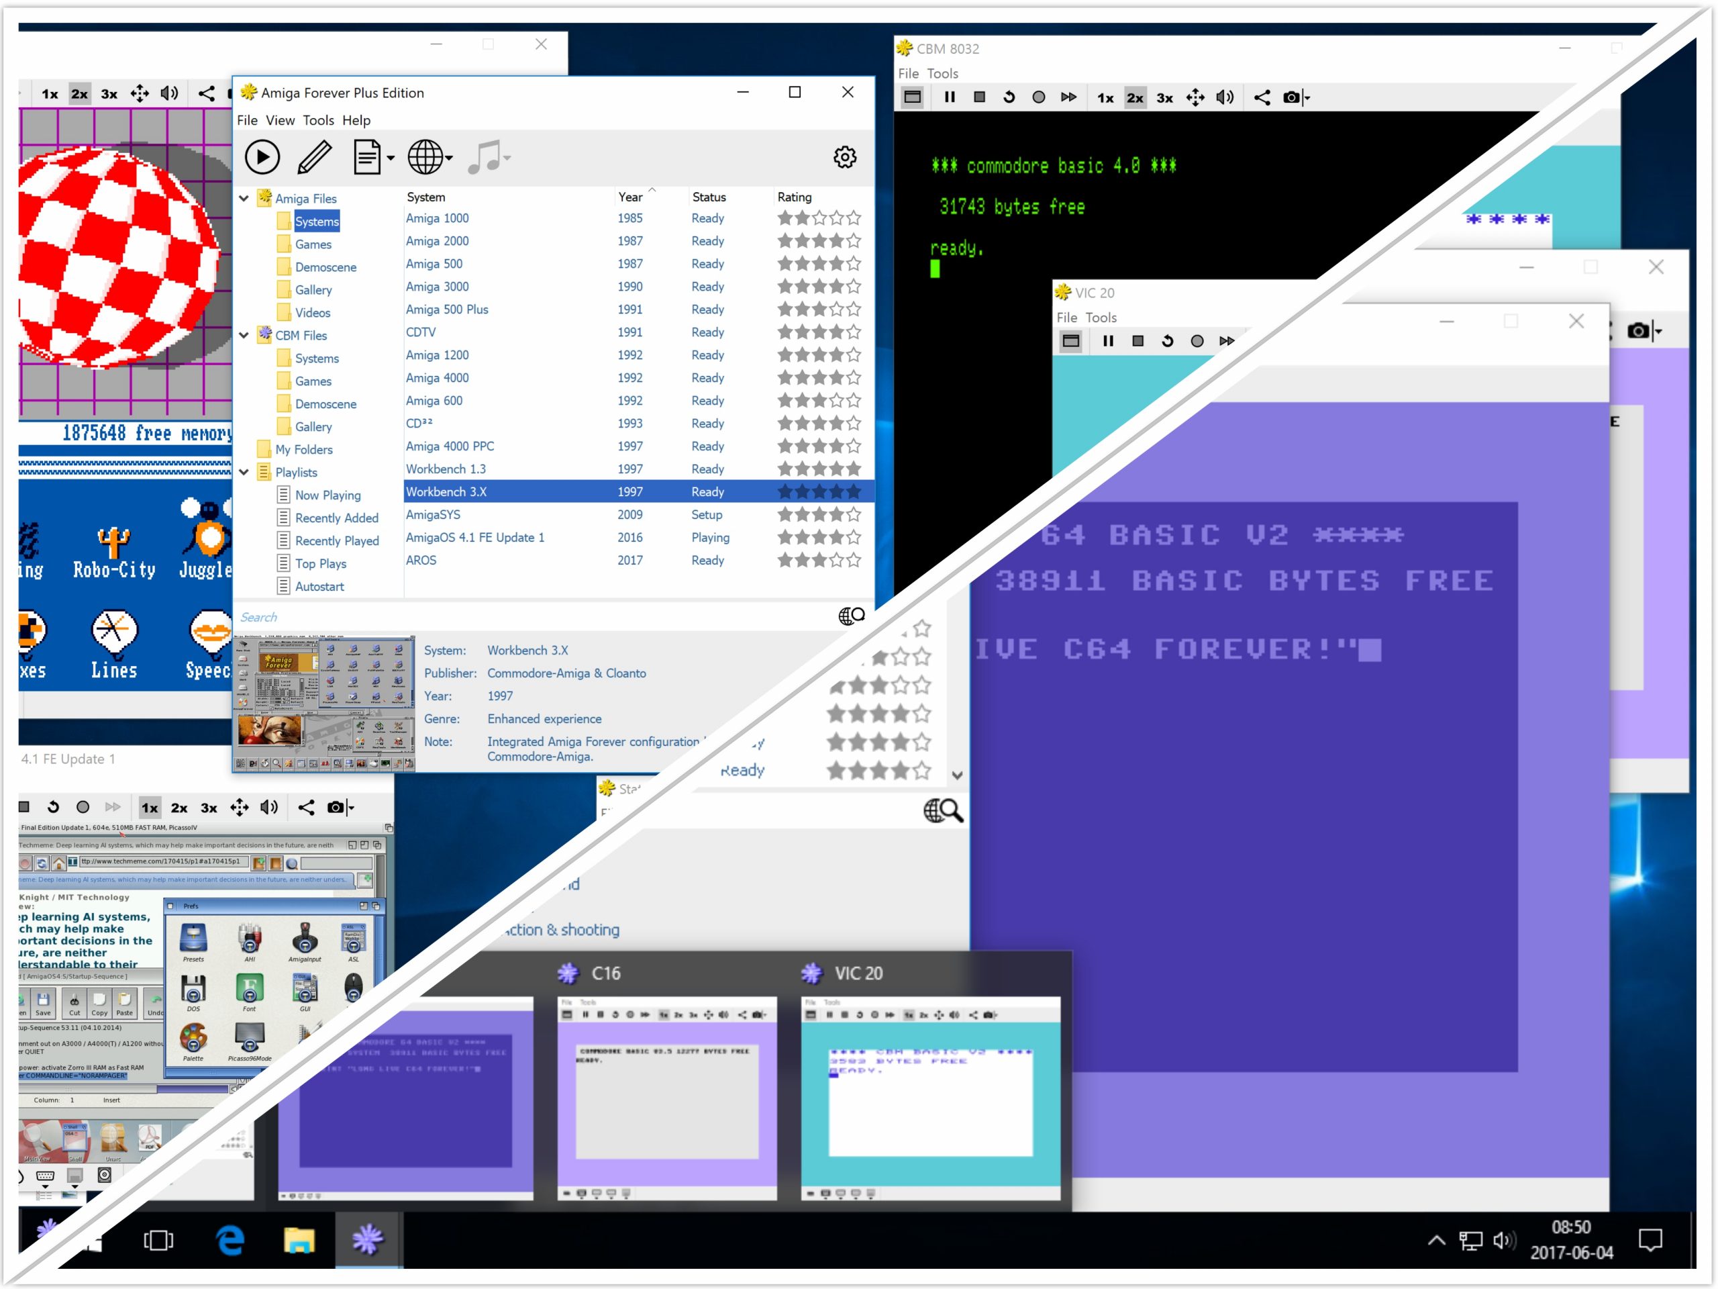Collapse the Amiga Files tree node
Screen dimensions: 1718x1289
(244, 198)
